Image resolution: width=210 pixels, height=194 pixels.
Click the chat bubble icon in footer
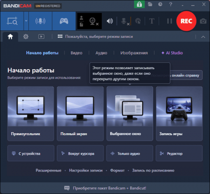(67, 188)
